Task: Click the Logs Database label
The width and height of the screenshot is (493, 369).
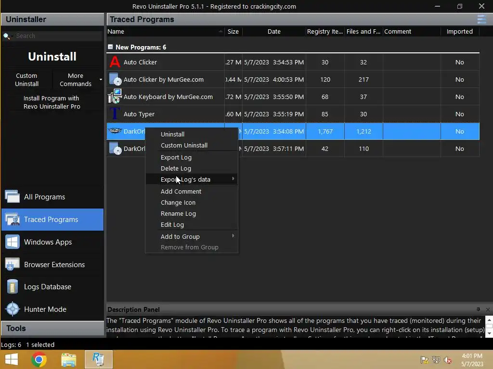Action: pos(48,287)
